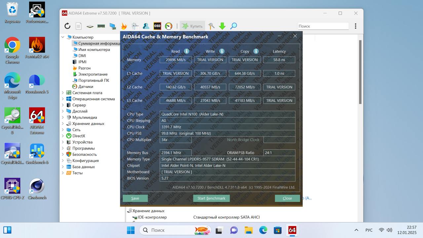
Task: Open CPUID CPU-Z desktop shortcut
Action: click(x=12, y=189)
